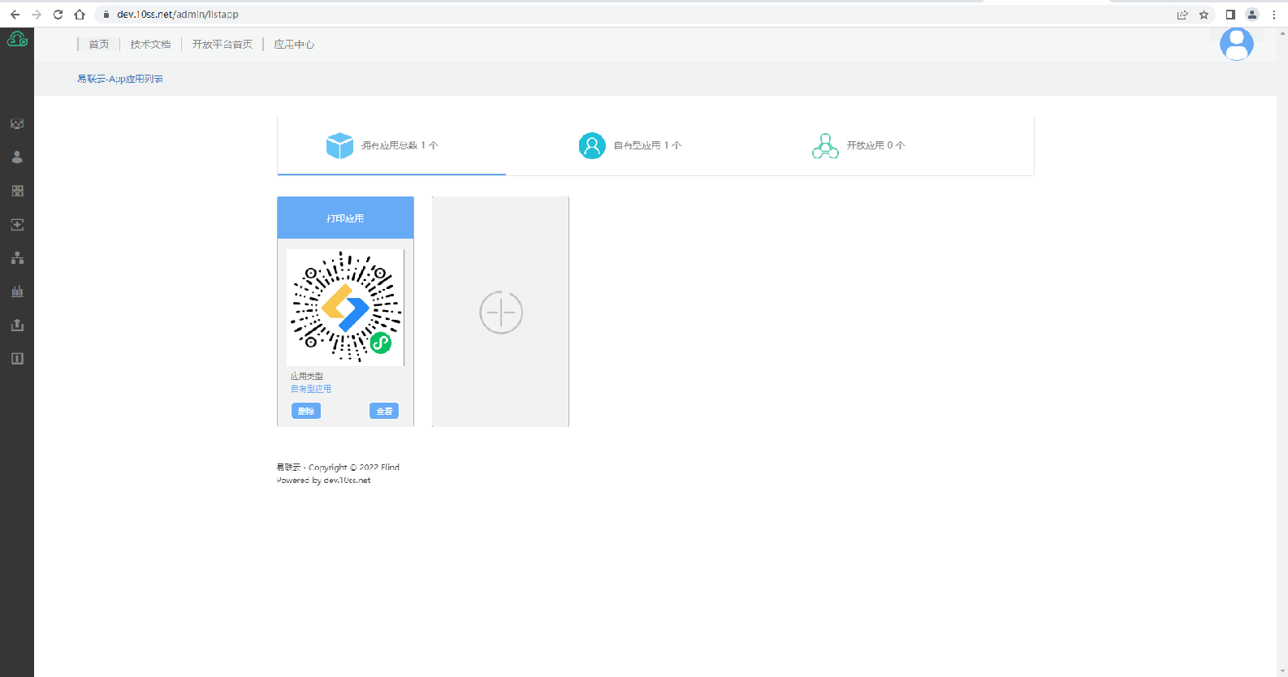1288x677 pixels.
Task: Go to browser home page
Action: click(x=80, y=15)
